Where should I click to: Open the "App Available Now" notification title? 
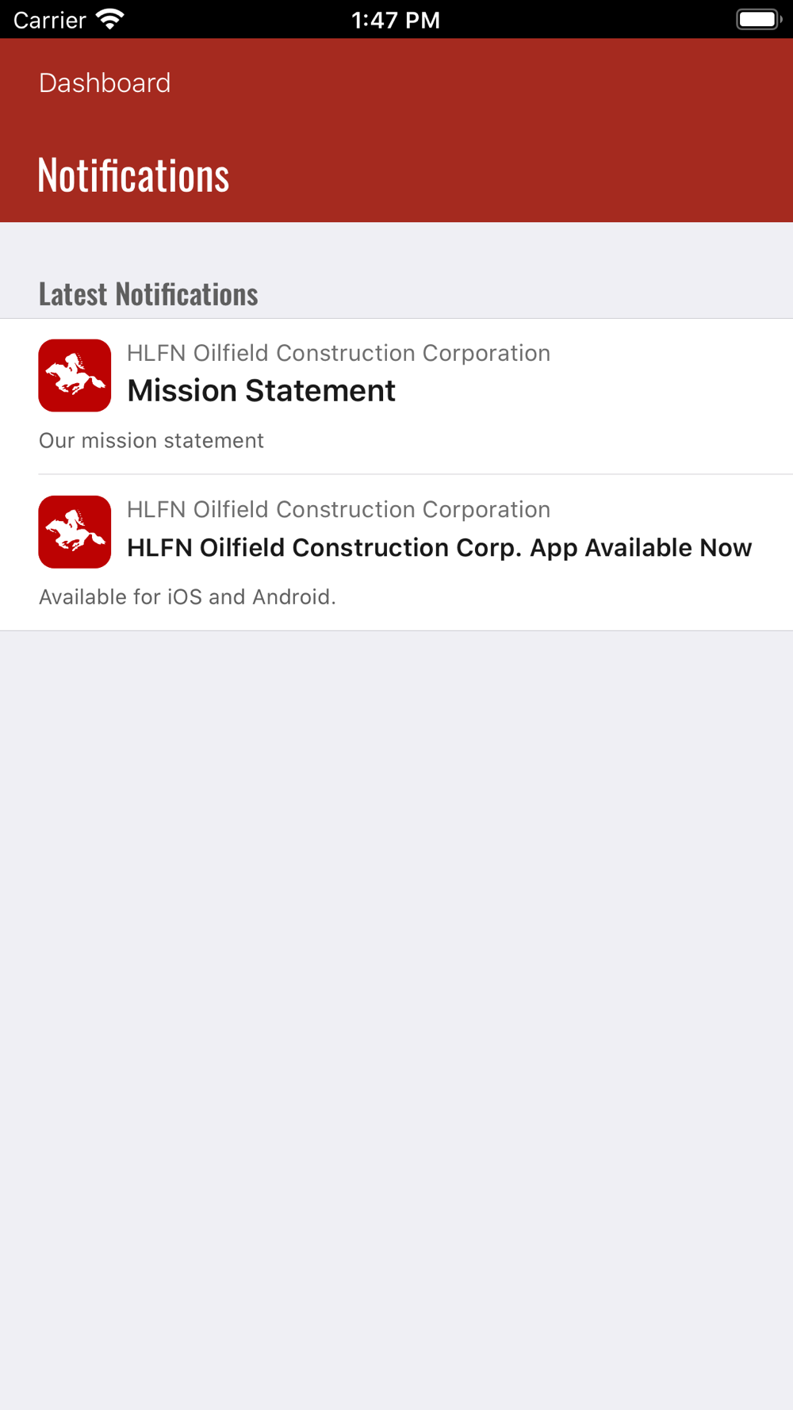[439, 547]
